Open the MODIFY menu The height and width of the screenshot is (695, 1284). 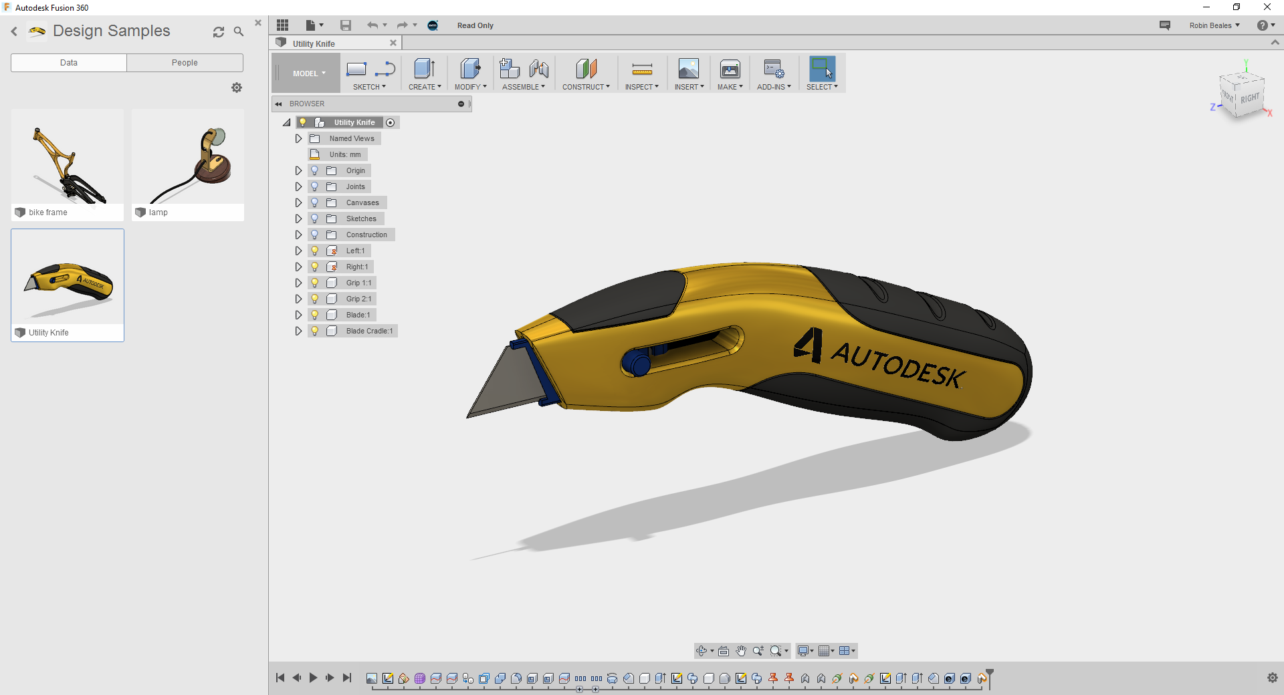[x=470, y=87]
